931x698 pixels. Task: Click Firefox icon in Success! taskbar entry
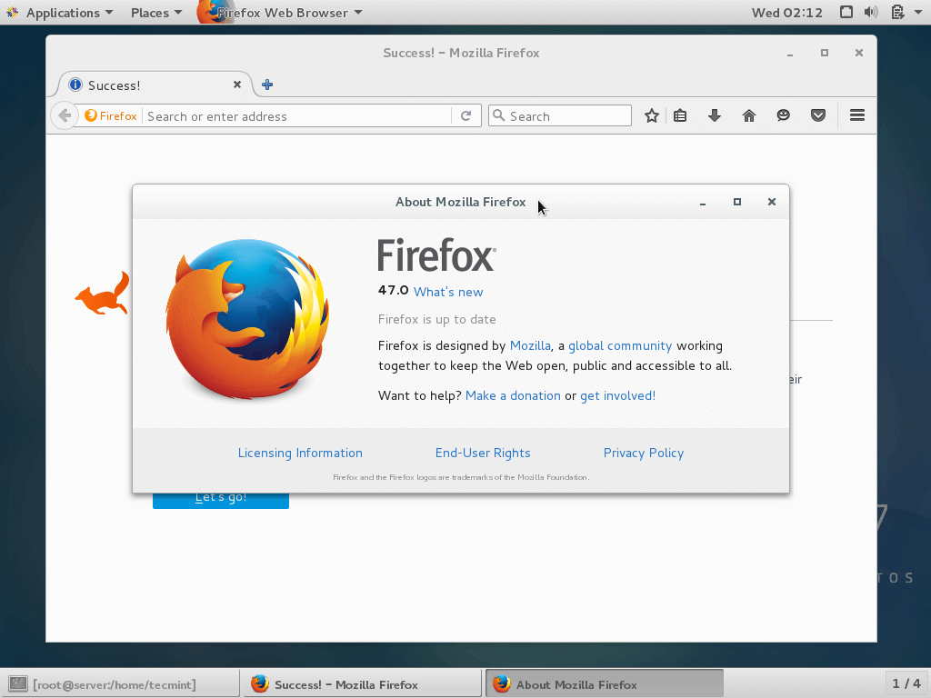259,683
